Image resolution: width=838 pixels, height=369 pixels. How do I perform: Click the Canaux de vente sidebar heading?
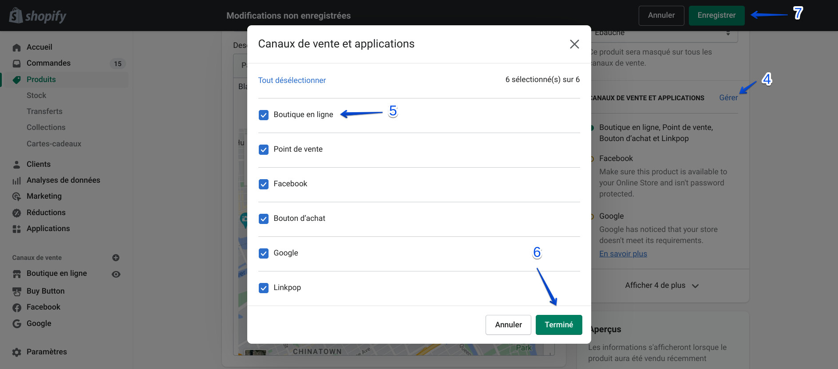click(37, 258)
